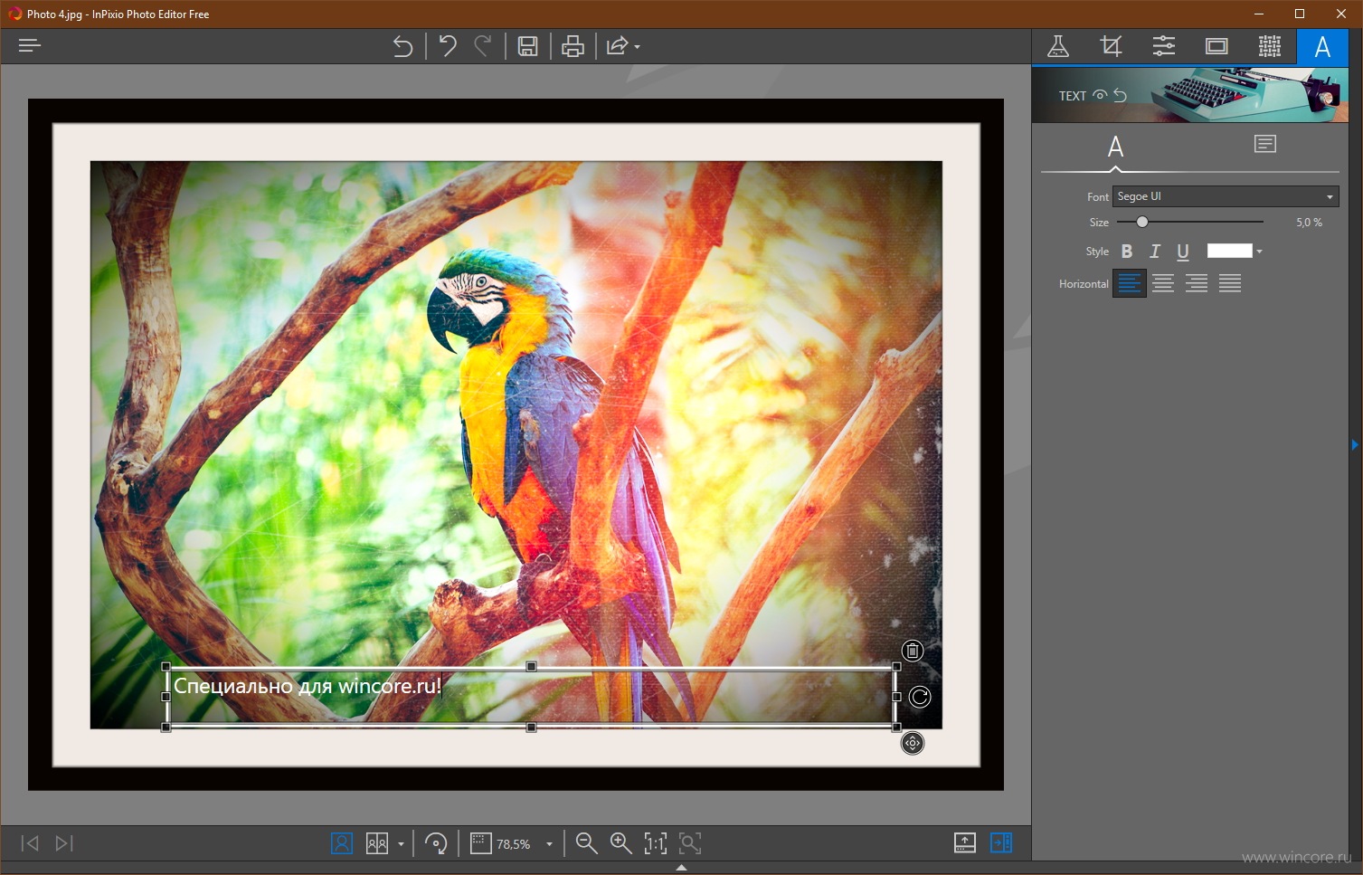Set zoom to 1:1 actual size
The image size is (1363, 875).
pos(656,843)
